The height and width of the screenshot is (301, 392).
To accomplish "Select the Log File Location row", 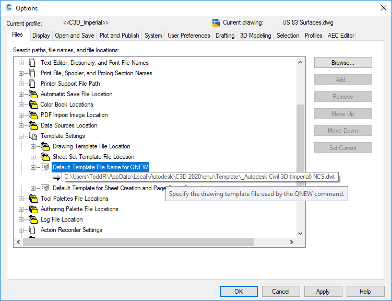I will [62, 219].
